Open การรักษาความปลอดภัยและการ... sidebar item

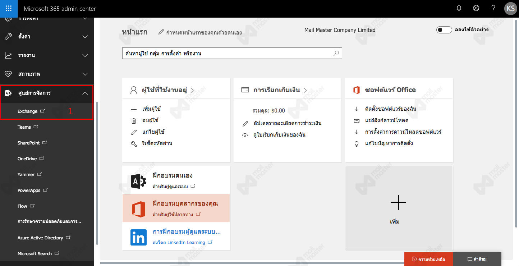(49, 221)
